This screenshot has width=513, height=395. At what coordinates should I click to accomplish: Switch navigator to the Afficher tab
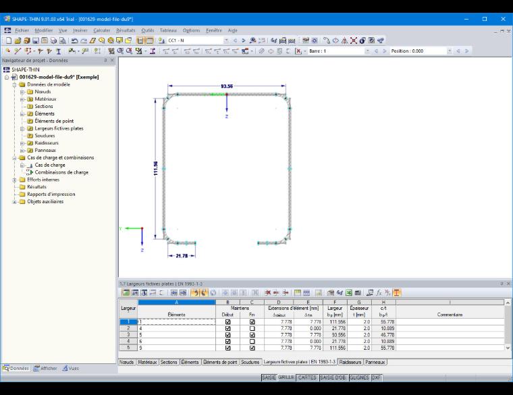(45, 369)
